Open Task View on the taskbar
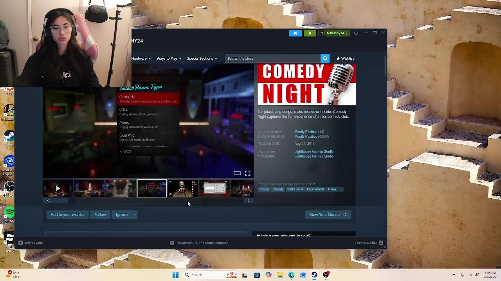This screenshot has width=501, height=281. tap(245, 275)
